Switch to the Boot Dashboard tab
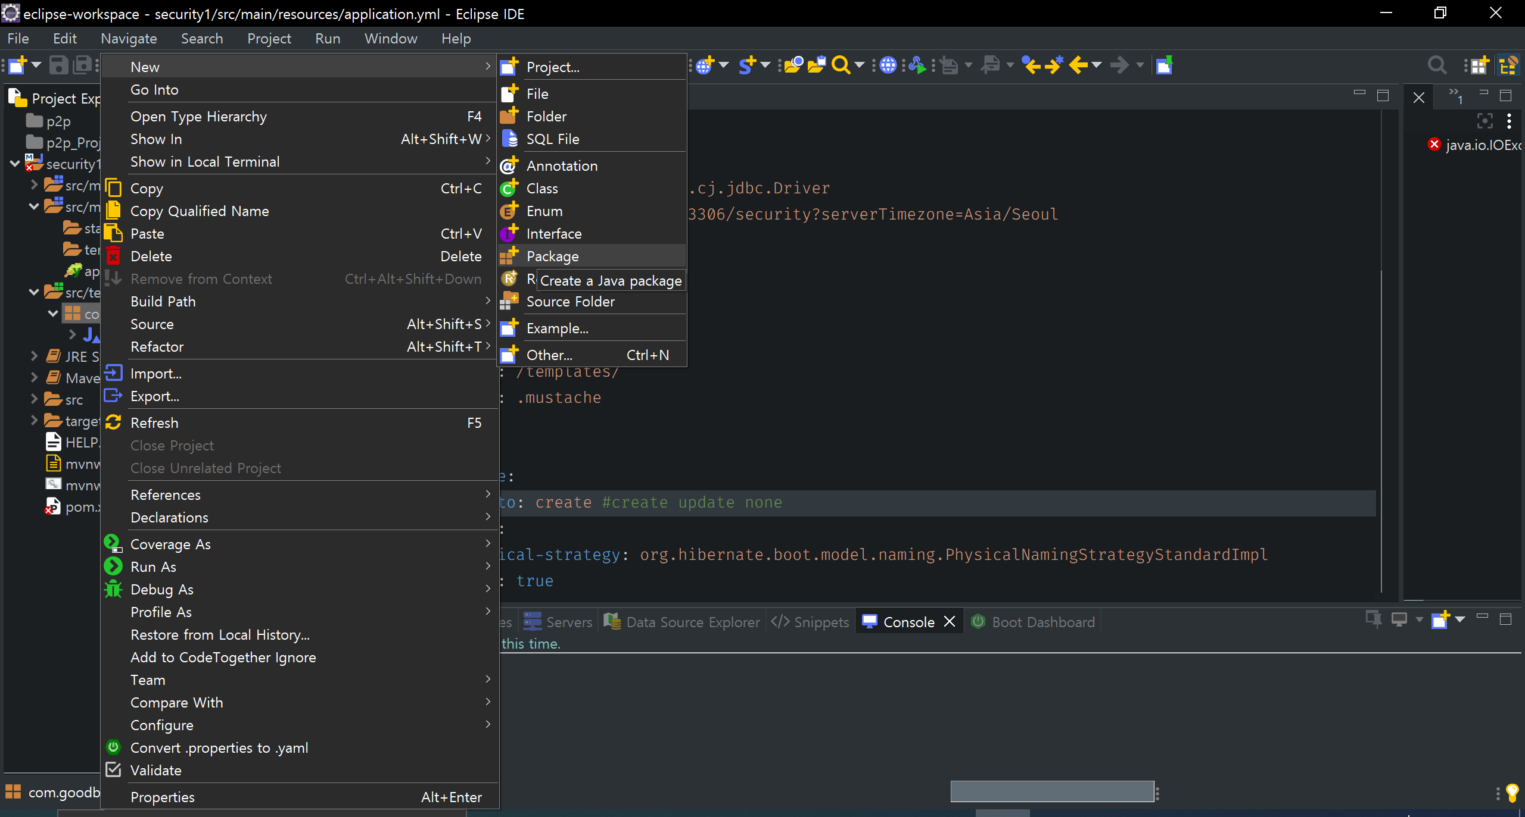Image resolution: width=1525 pixels, height=817 pixels. pos(1042,622)
